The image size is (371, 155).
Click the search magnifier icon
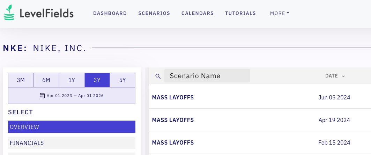click(158, 76)
